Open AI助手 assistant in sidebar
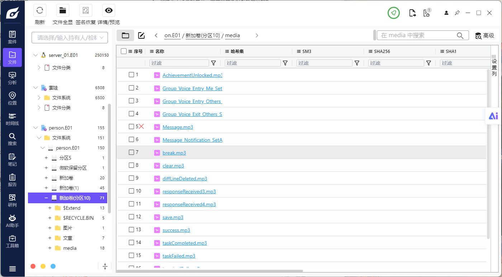 pos(12,221)
